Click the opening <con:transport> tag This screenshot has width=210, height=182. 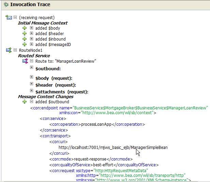[x=55, y=136]
